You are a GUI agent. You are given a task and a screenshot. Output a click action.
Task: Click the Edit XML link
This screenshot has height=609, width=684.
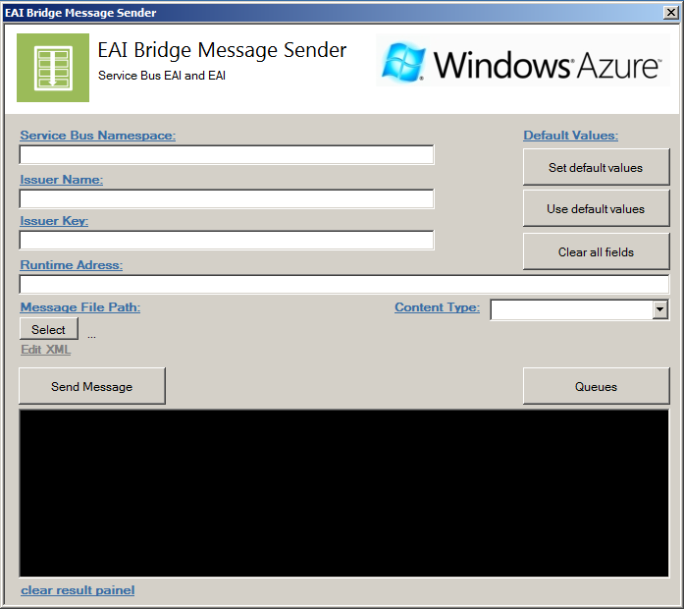pyautogui.click(x=46, y=350)
